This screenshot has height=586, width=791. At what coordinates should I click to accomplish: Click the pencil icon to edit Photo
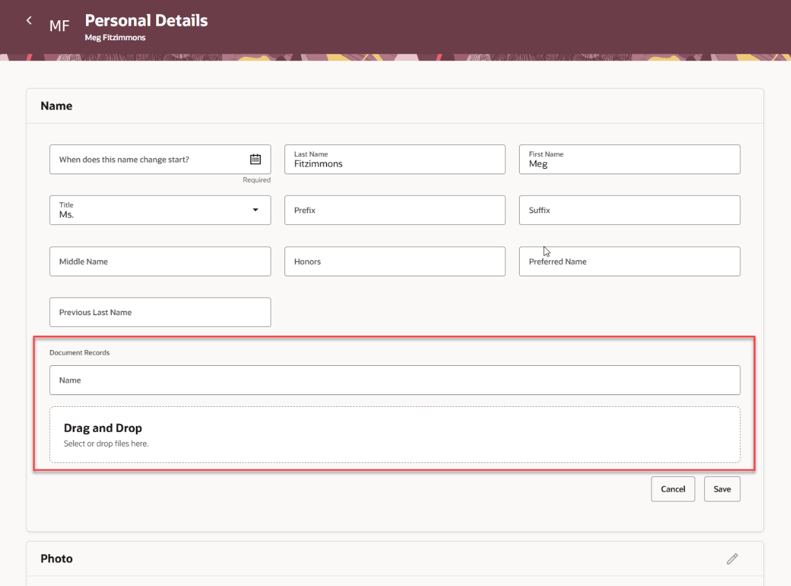[x=732, y=558]
